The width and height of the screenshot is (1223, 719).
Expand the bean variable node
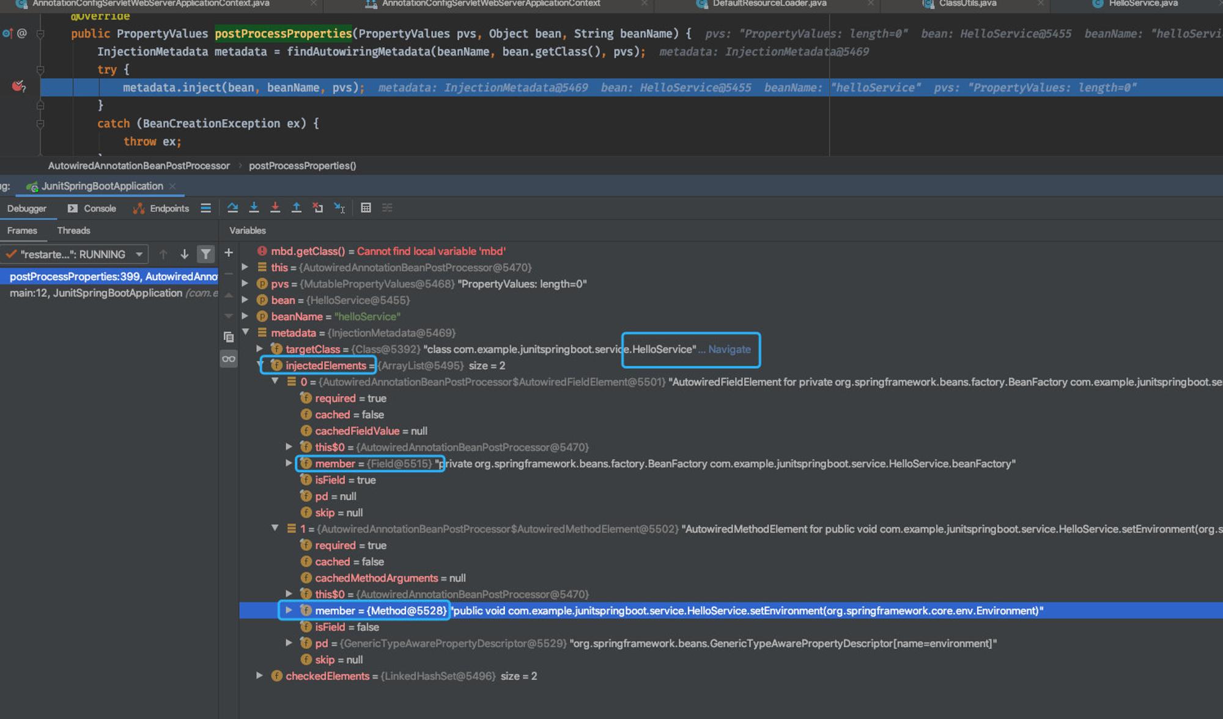click(x=245, y=300)
